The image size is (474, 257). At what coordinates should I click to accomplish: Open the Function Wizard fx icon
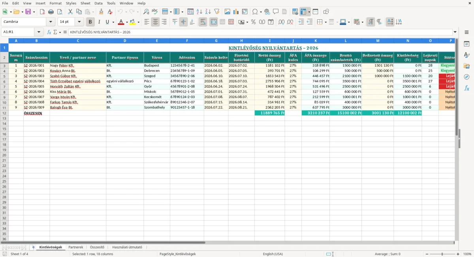pyautogui.click(x=49, y=32)
